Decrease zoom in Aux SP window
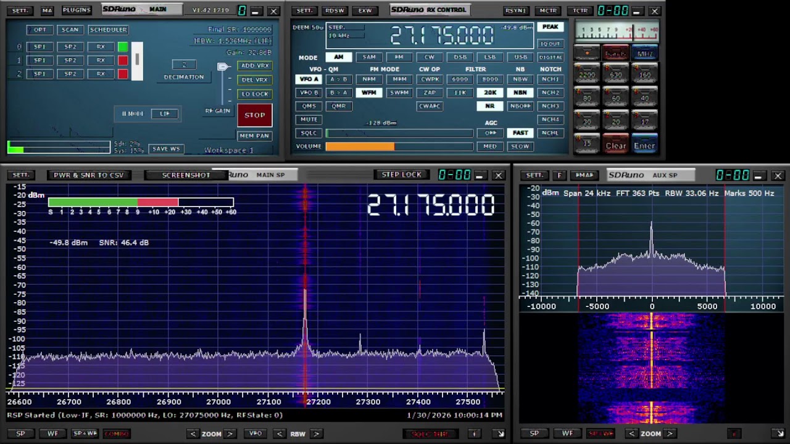Image resolution: width=790 pixels, height=444 pixels. [x=633, y=434]
